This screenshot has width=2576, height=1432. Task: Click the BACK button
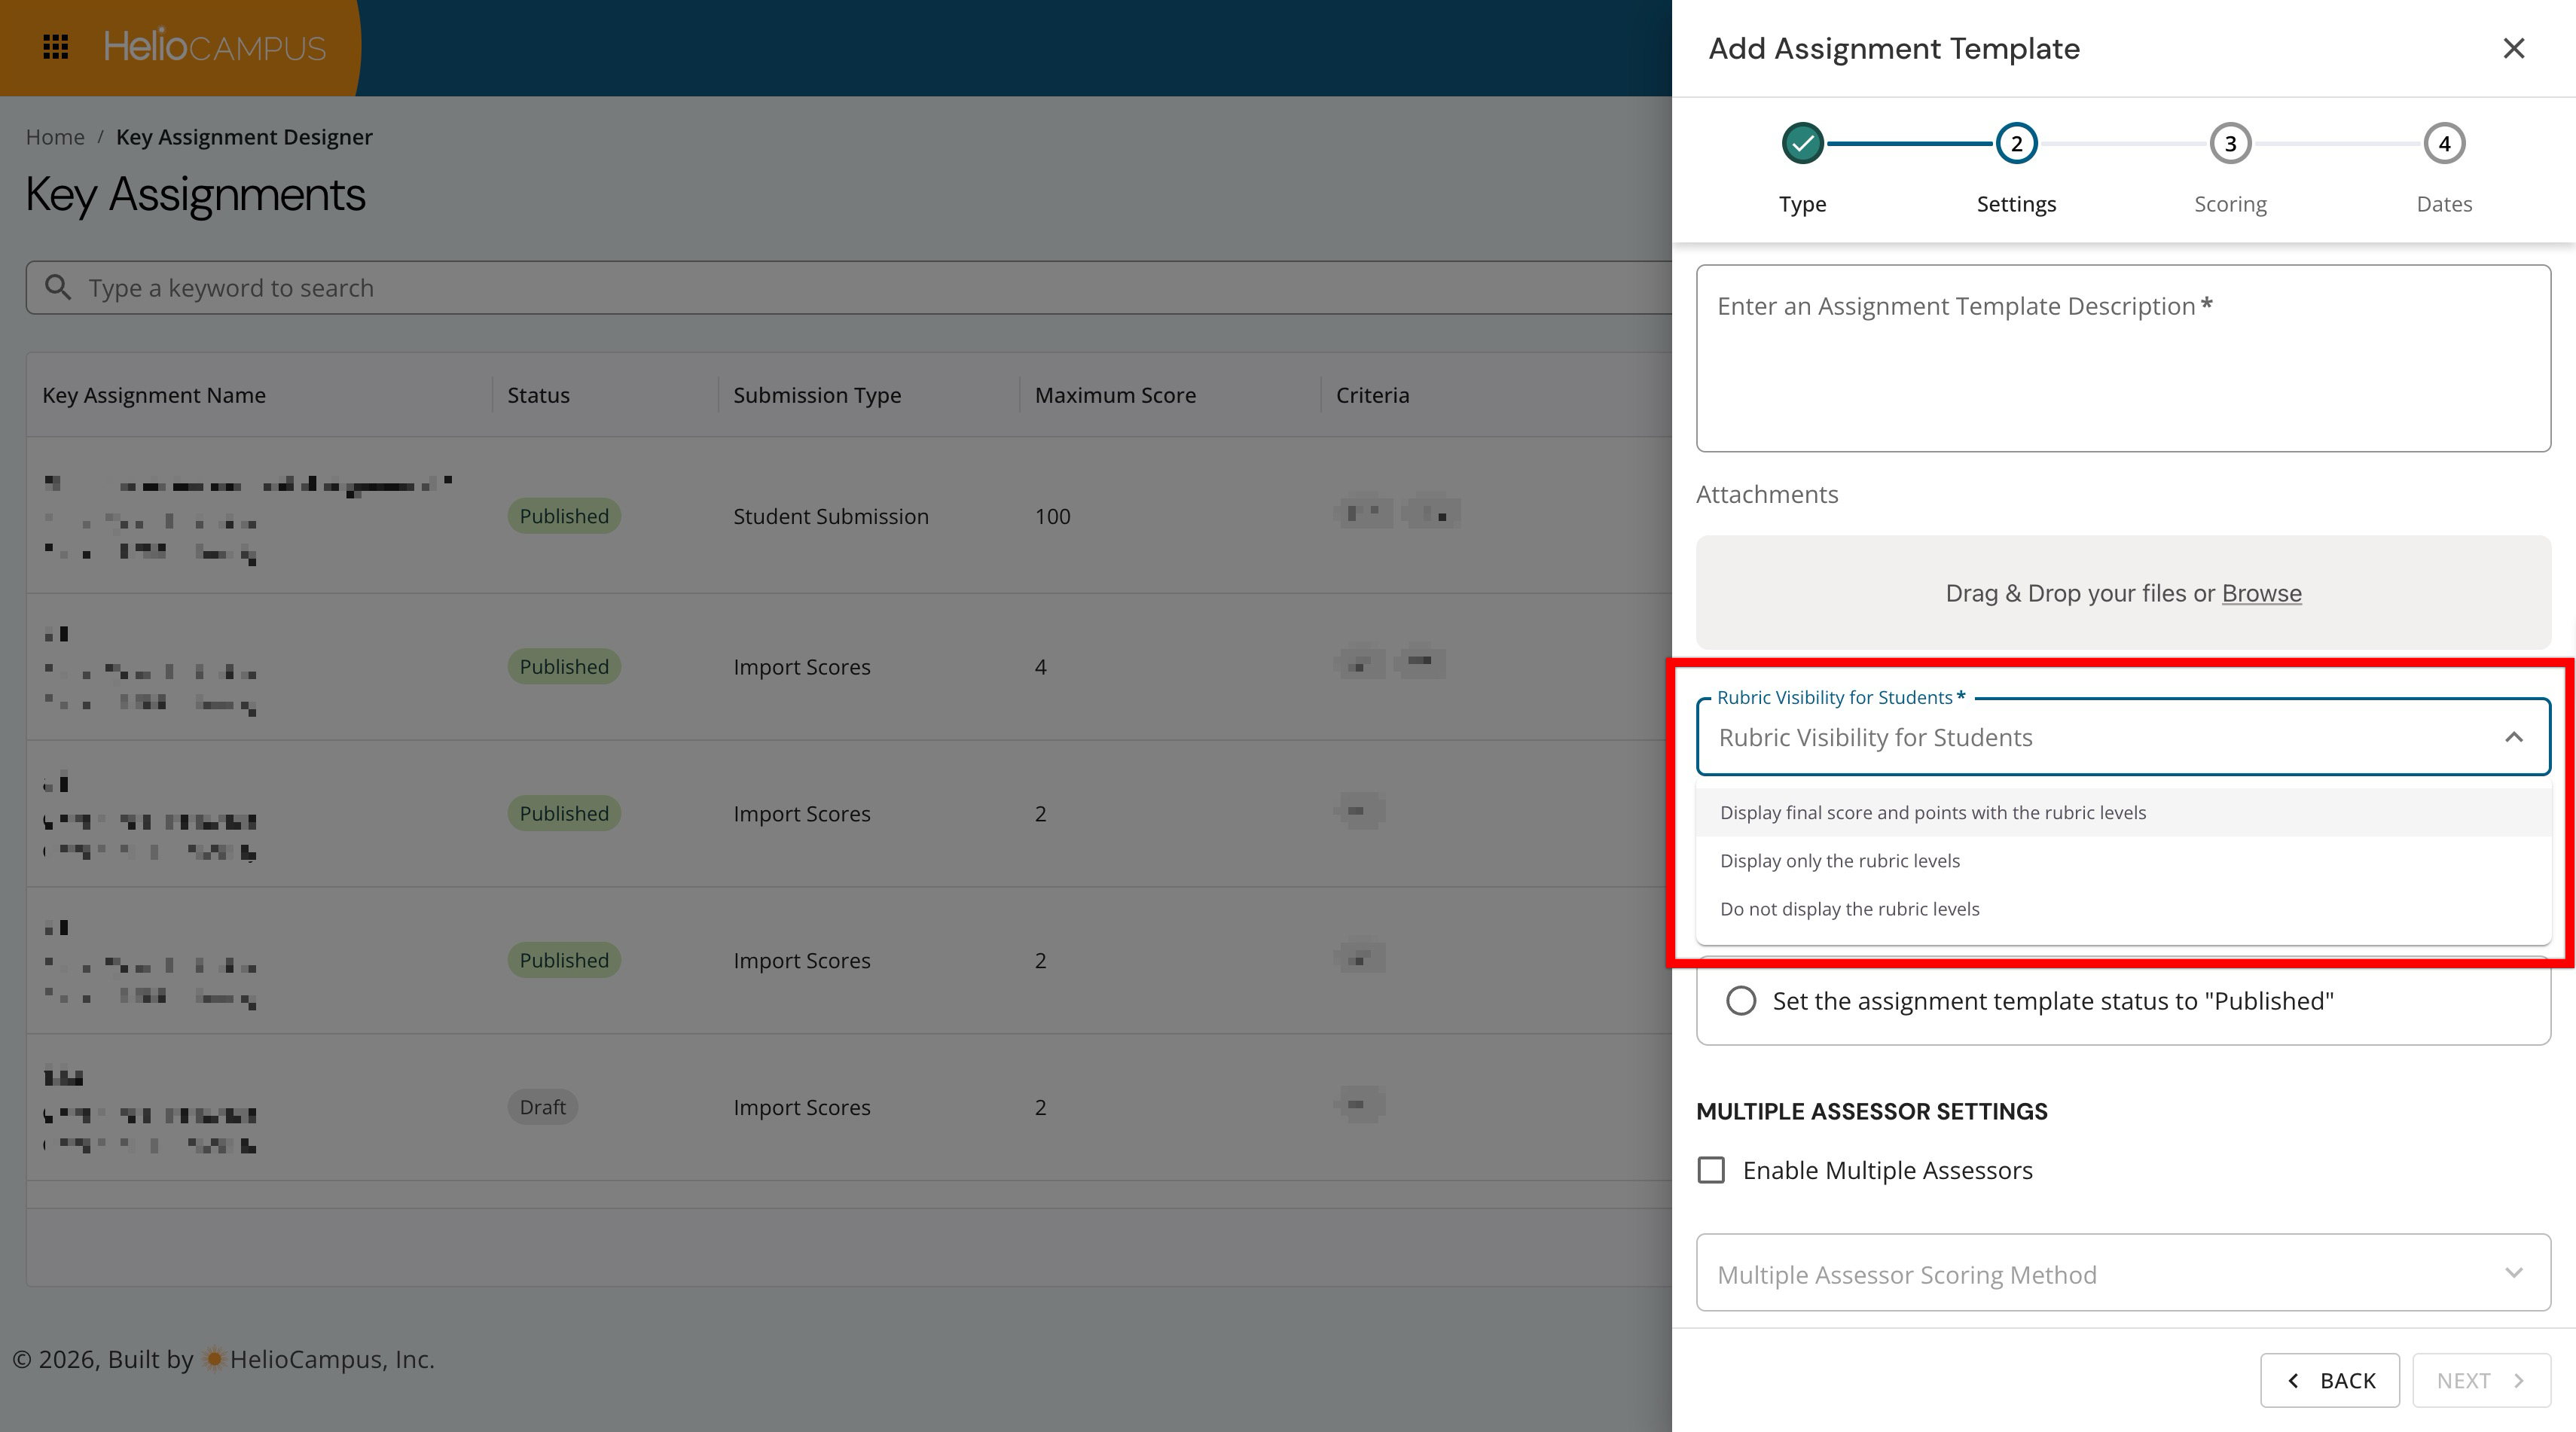(2329, 1381)
